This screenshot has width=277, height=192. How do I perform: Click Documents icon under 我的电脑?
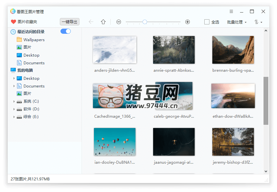coord(19,86)
